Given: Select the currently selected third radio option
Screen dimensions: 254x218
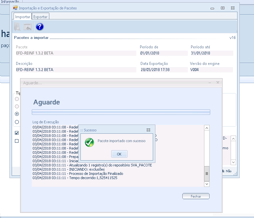Looking at the screenshot, I should (17, 114).
